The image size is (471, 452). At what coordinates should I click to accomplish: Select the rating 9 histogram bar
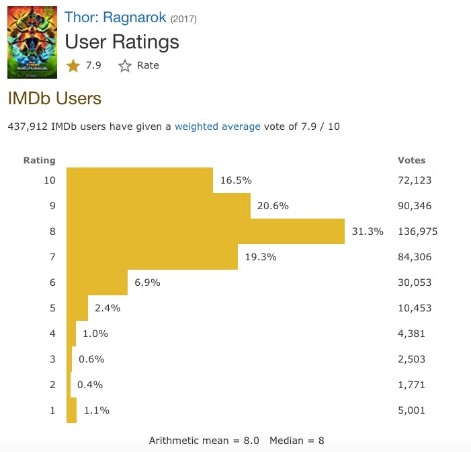coord(159,206)
